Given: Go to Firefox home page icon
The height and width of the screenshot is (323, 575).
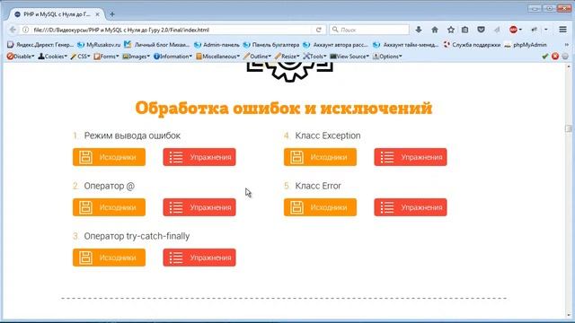Looking at the screenshot, I should (435, 30).
